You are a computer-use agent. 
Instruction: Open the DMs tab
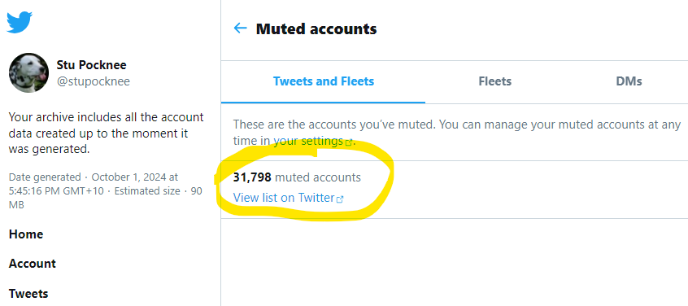pos(629,81)
